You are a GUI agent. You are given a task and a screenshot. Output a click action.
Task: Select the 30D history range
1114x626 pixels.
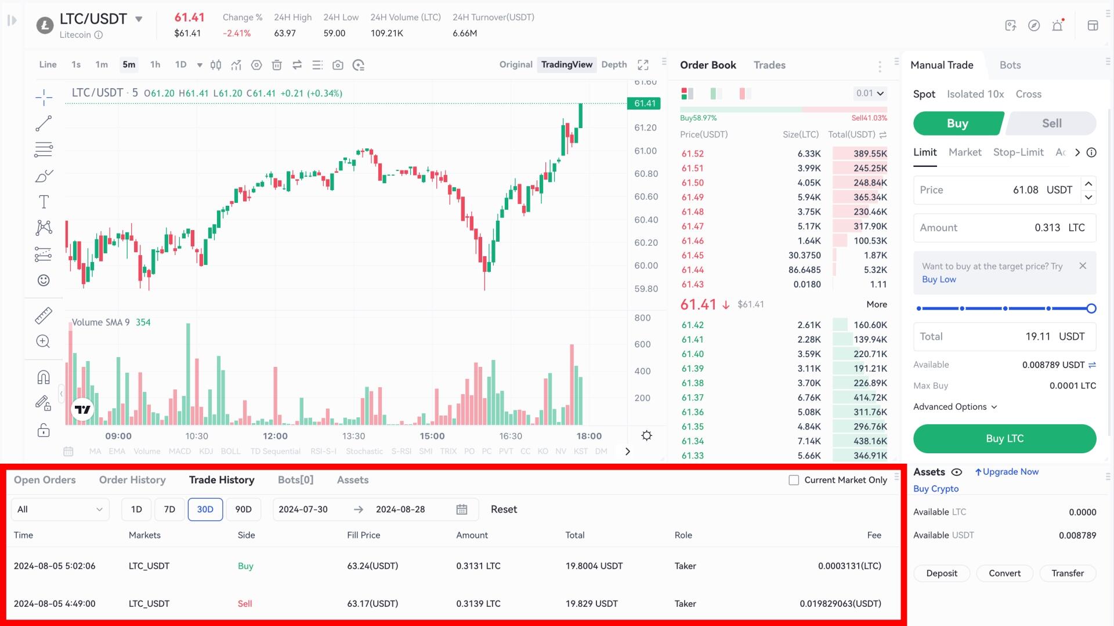pos(205,509)
